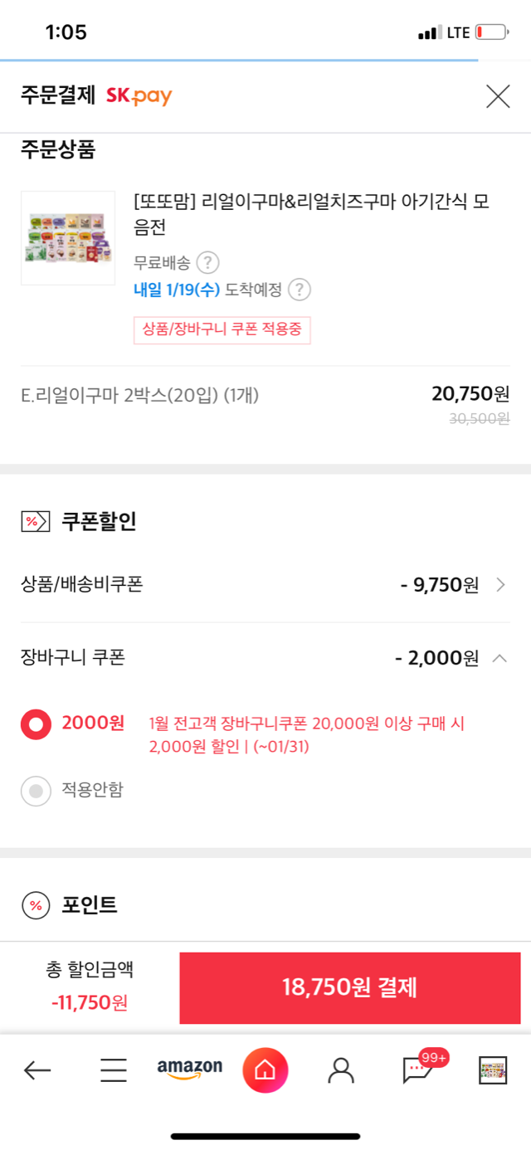The height and width of the screenshot is (1150, 531).
Task: Open the Amazon store shortcut
Action: [190, 1070]
